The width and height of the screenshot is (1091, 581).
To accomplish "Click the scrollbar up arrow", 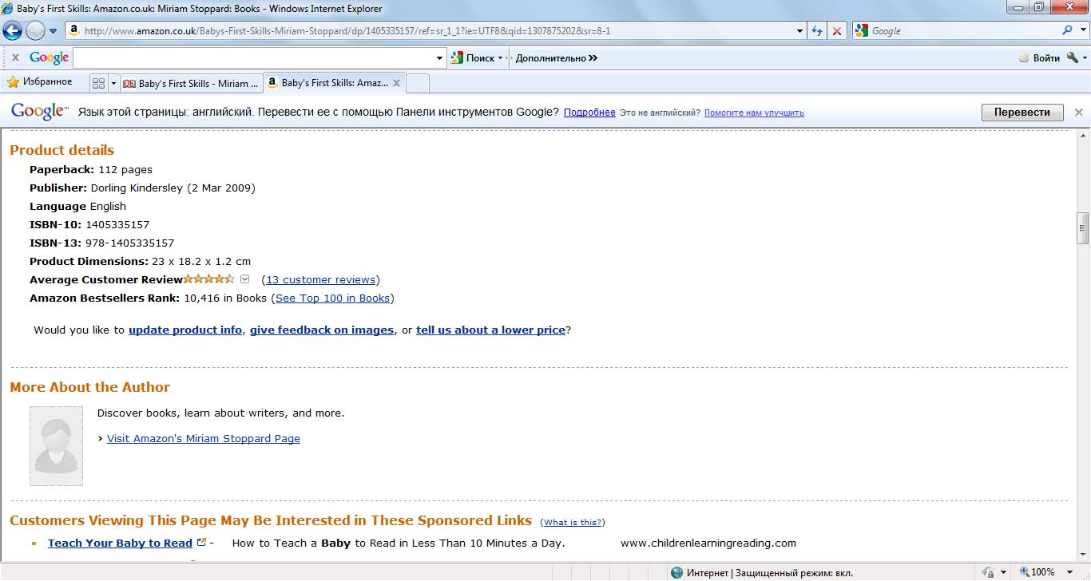I will click(x=1083, y=135).
